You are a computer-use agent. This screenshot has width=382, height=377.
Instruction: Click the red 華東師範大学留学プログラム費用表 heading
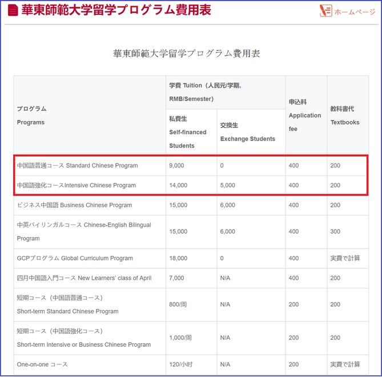coord(116,10)
